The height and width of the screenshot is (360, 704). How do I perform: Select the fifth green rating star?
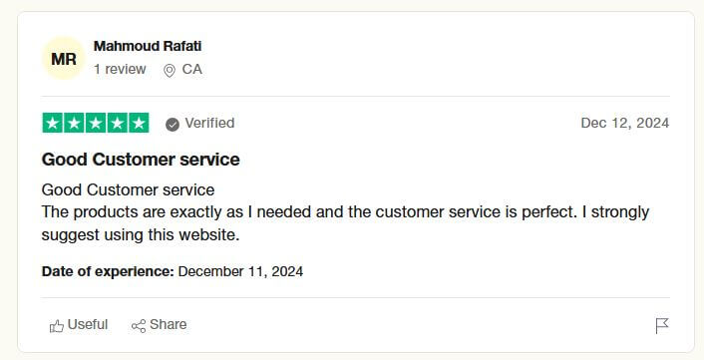[139, 123]
